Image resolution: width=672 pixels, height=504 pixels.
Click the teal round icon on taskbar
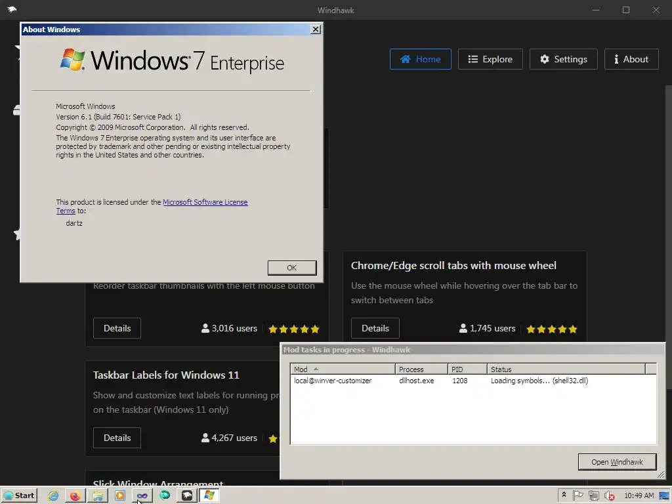coord(165,495)
